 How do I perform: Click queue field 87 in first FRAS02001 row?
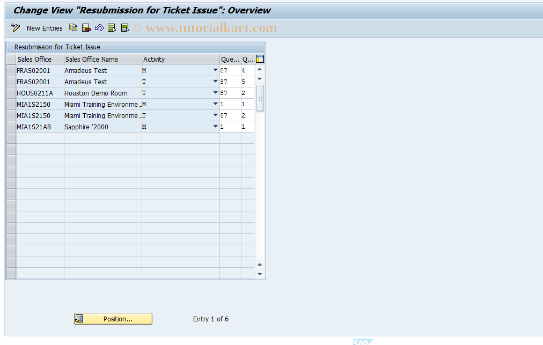pos(230,70)
